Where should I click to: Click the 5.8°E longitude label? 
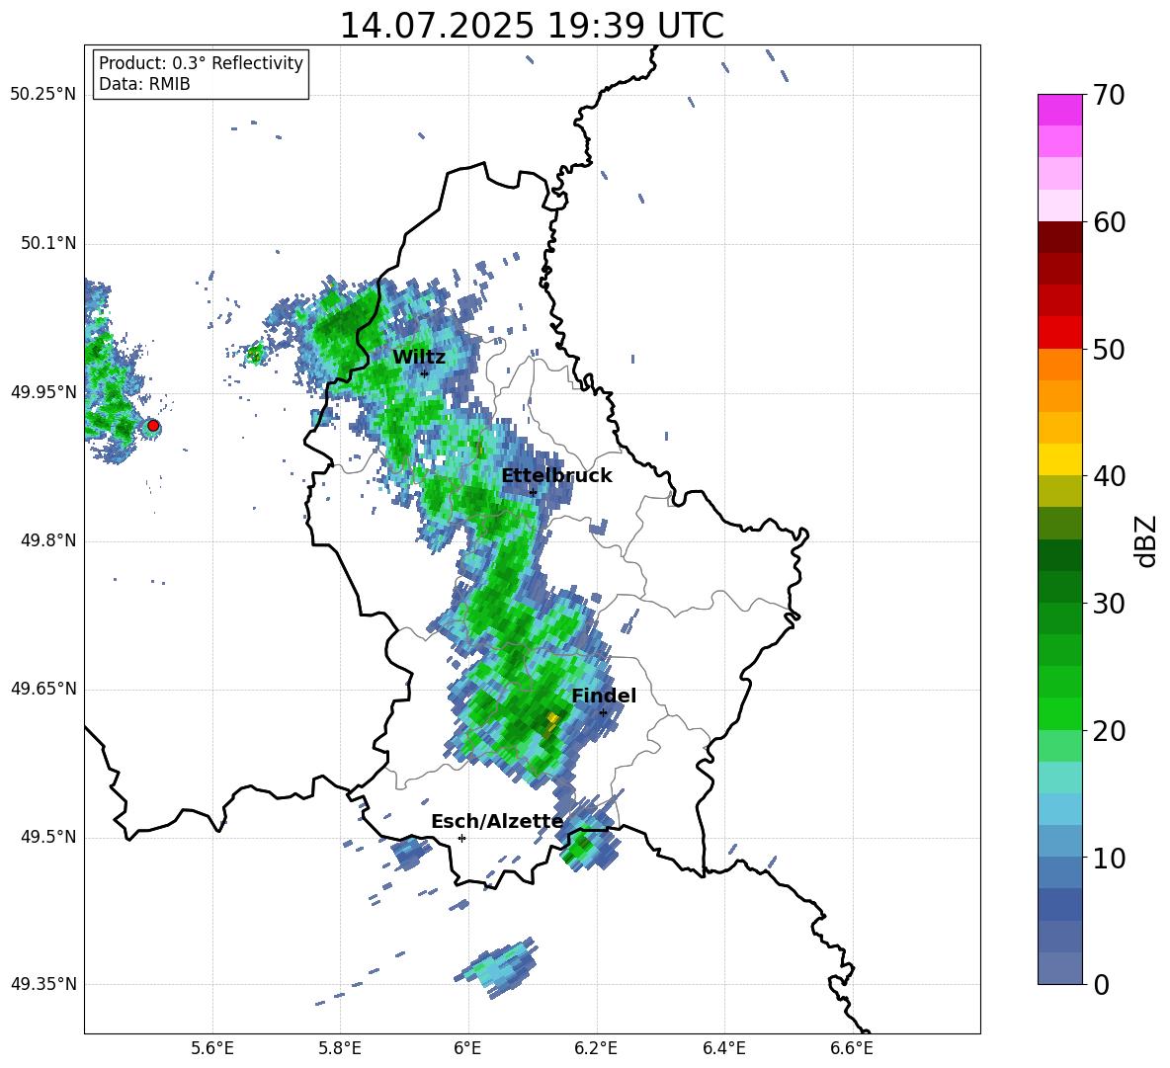point(340,1048)
